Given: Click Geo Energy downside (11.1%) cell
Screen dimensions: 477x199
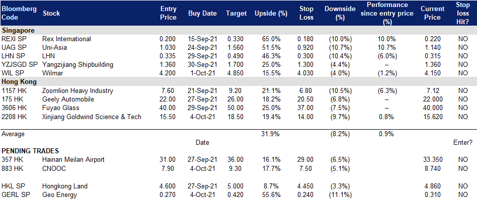Looking at the screenshot, I should 340,194.
